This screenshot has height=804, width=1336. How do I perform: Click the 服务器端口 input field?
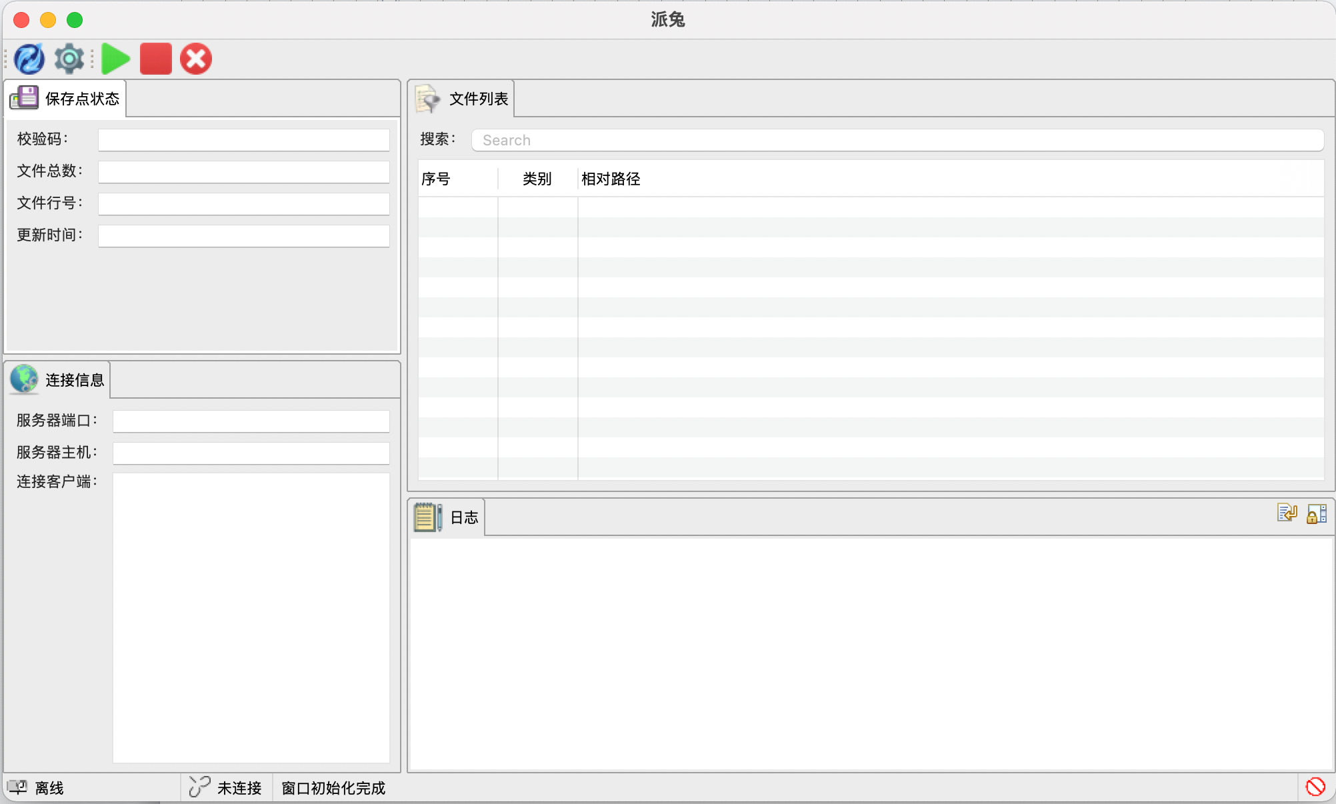click(x=251, y=421)
